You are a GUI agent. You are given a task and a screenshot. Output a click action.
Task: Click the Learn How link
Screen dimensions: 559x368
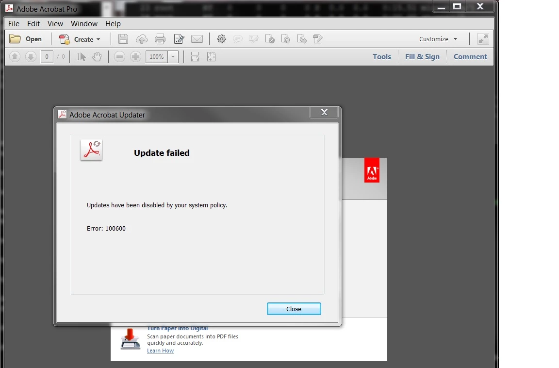tap(161, 351)
